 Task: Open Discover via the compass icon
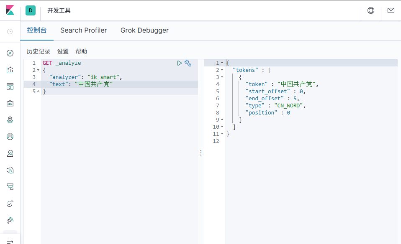(10, 53)
